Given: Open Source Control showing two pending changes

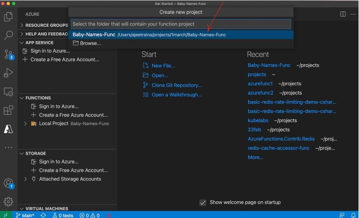Looking at the screenshot, I should tap(9, 54).
